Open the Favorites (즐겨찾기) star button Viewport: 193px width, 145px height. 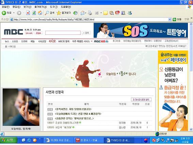click(x=64, y=13)
